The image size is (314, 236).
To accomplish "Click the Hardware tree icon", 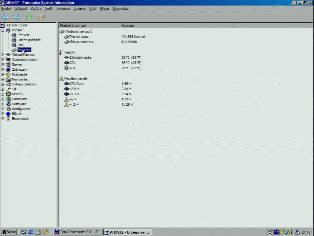I will click(8, 99).
